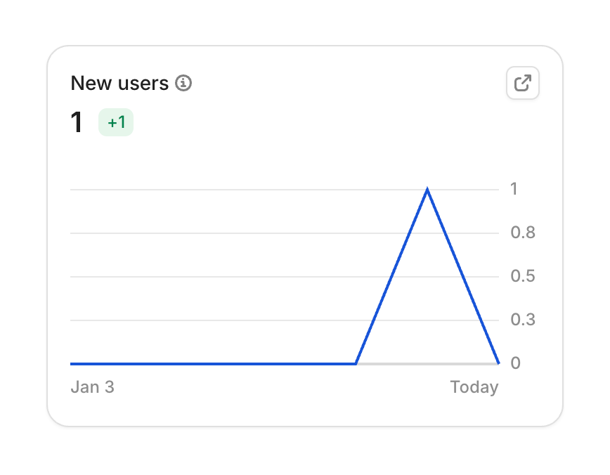Click the blue line's endpoint at Today
Screen dimensions: 610x475
[498, 363]
